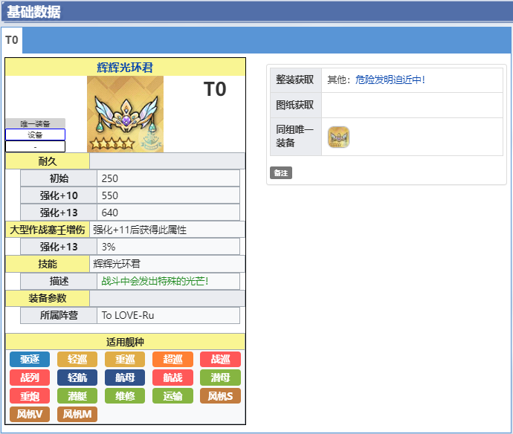513x434 pixels.
Task: Open the 辉辉光环君 title link
Action: pos(125,68)
